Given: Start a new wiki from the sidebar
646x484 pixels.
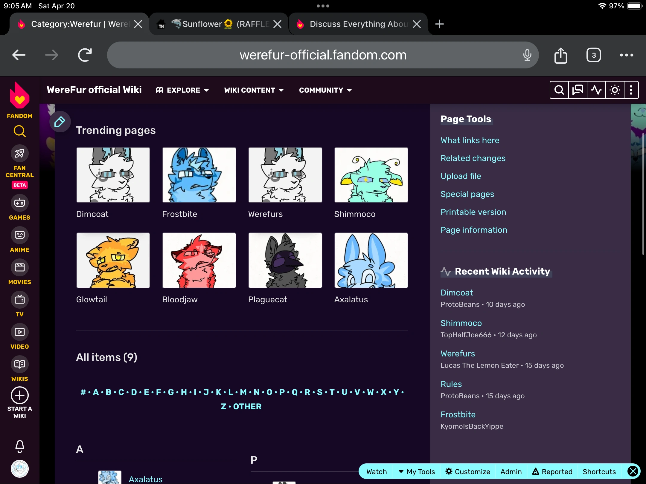Looking at the screenshot, I should point(19,395).
